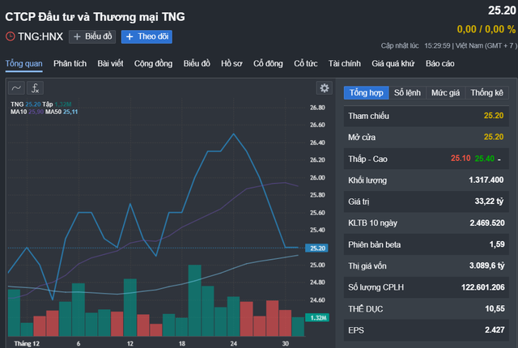The image size is (518, 348).
Task: Click the plus icon in Biểu đồ button
Action: point(77,36)
